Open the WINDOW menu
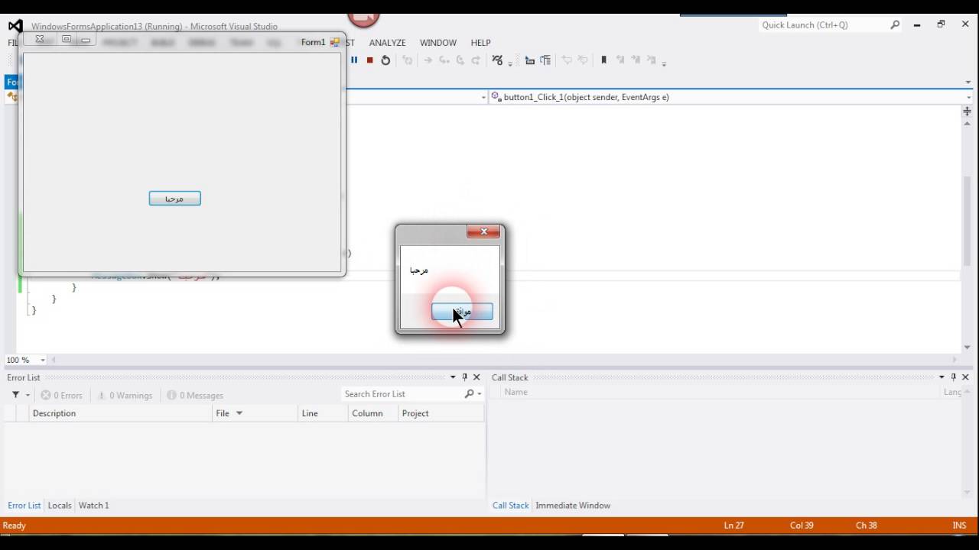The width and height of the screenshot is (979, 550). pos(438,43)
